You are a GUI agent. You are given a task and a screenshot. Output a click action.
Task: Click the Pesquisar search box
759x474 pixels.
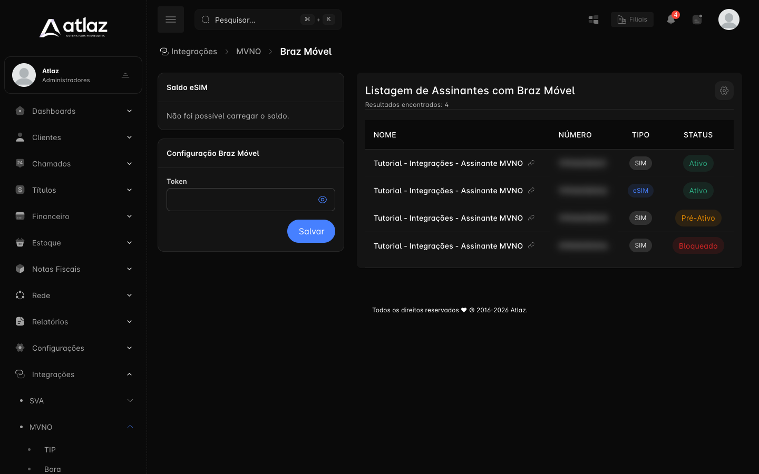(x=268, y=19)
